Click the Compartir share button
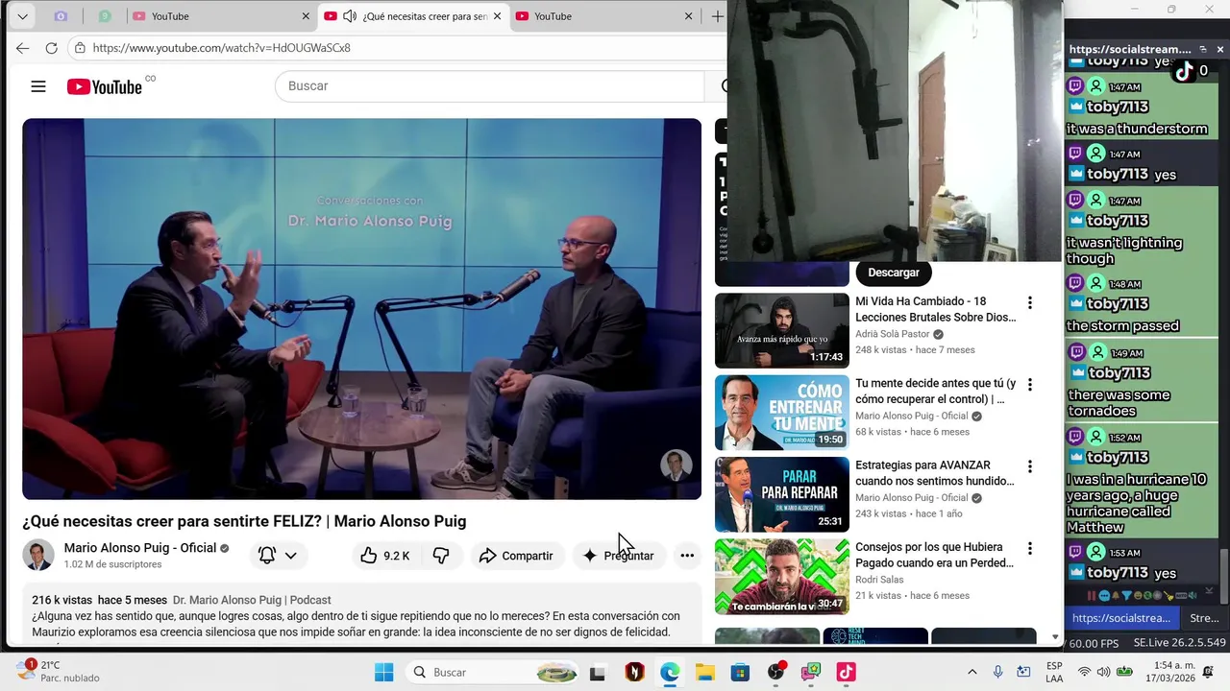Viewport: 1230px width, 691px height. point(516,556)
